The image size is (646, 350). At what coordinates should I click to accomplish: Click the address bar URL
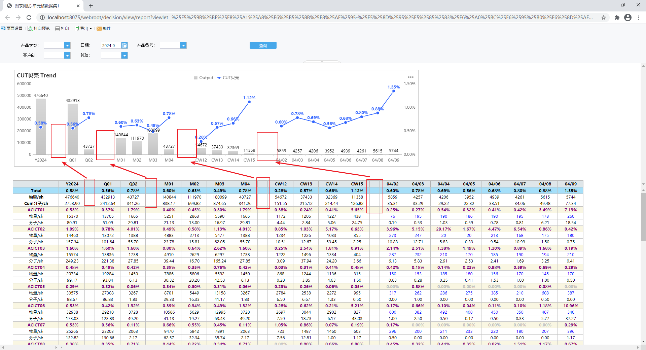point(320,17)
